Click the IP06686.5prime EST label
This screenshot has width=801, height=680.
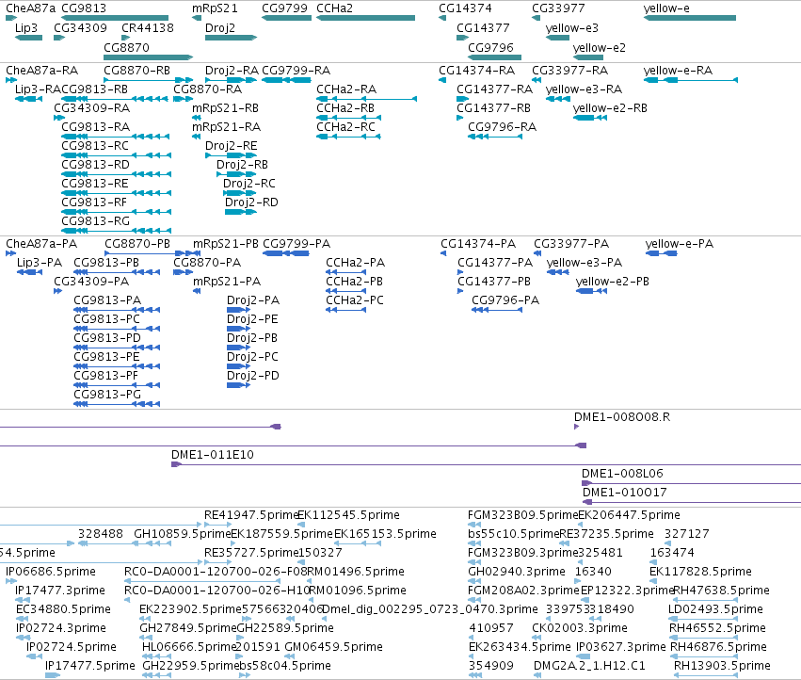(51, 571)
